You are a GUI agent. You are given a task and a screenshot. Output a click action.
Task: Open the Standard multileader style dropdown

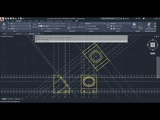tap(105, 23)
